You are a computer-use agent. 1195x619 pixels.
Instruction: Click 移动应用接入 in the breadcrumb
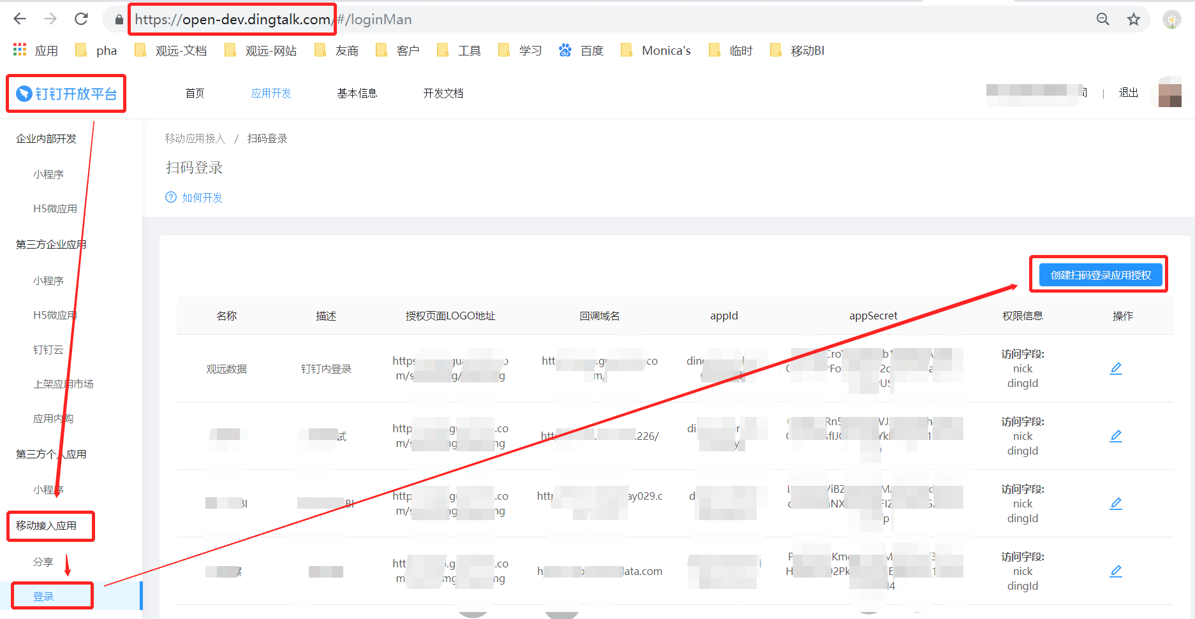[195, 138]
